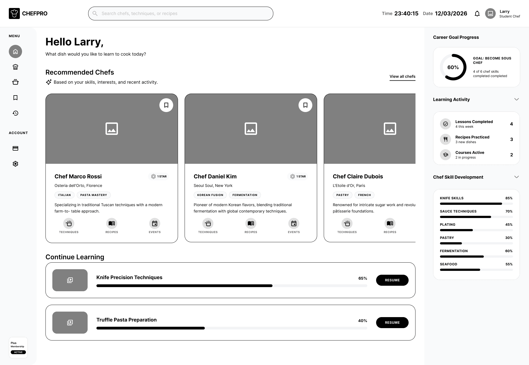Screen dimensions: 529x365
Task: Bookmark Chef Marco Rossi's card
Action: [x=166, y=105]
